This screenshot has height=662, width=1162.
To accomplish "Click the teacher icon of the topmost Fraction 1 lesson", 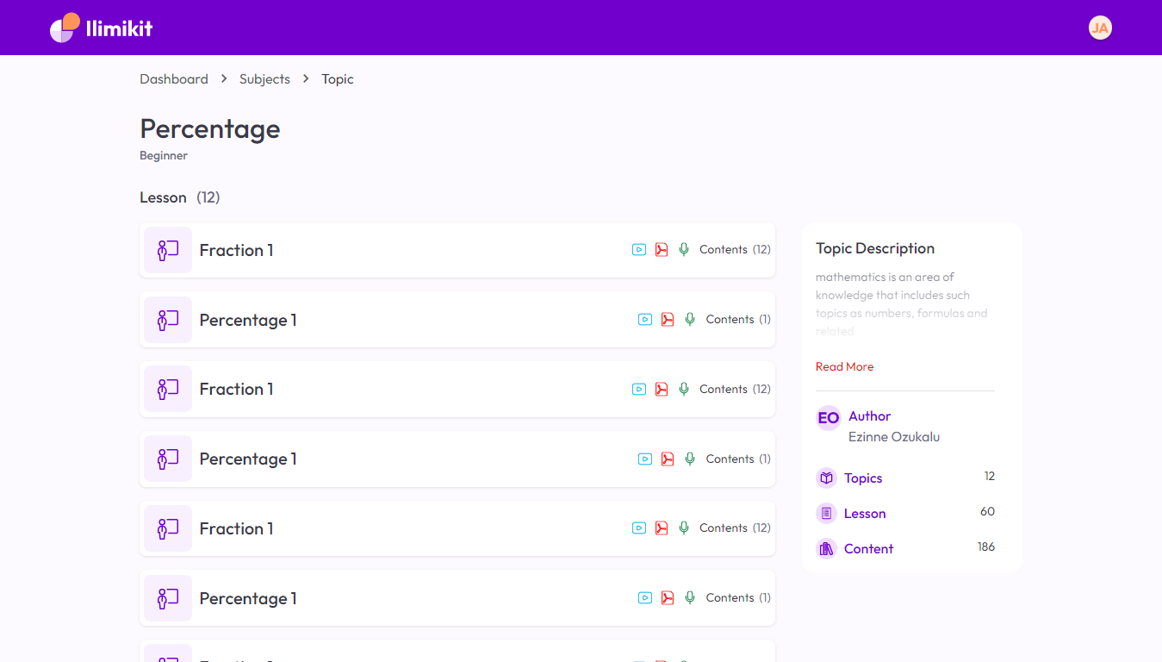I will [x=168, y=250].
